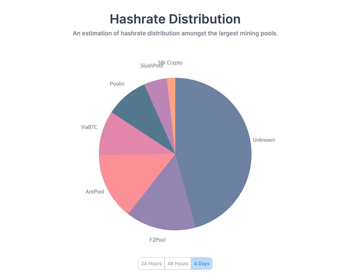Image resolution: width=355 pixels, height=278 pixels.
Task: Click the F2Pool label below chart
Action: pyautogui.click(x=157, y=240)
